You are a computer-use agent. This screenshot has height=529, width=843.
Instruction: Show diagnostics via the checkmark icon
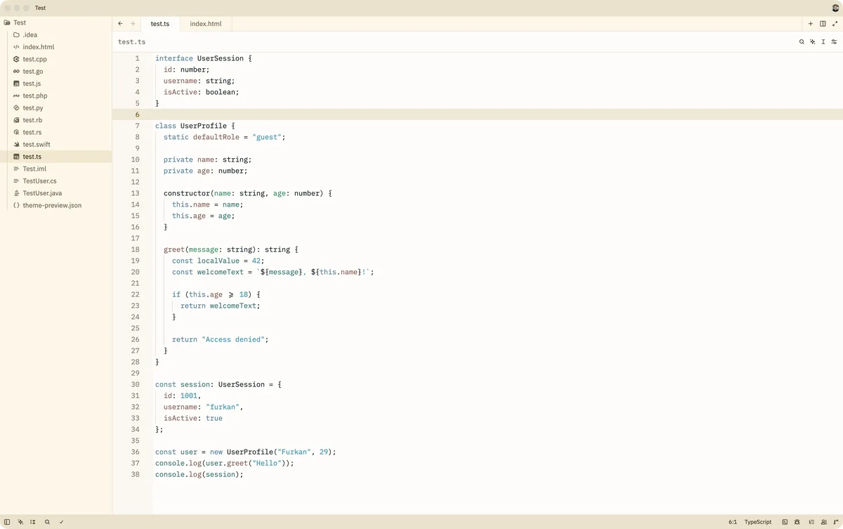pyautogui.click(x=61, y=522)
